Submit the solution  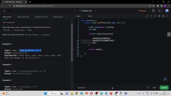pyautogui.click(x=164, y=88)
